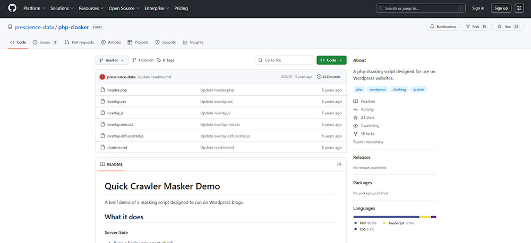Expand the Enterprise menu
Screen dimensions: 531x243
point(157,8)
